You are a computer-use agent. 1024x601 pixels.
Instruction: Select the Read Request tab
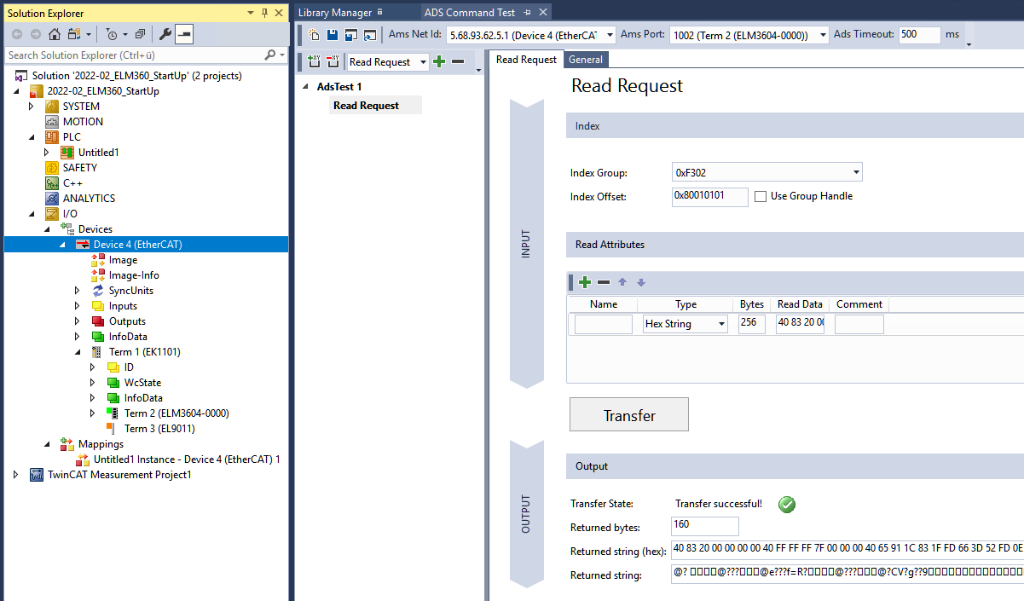coord(526,60)
